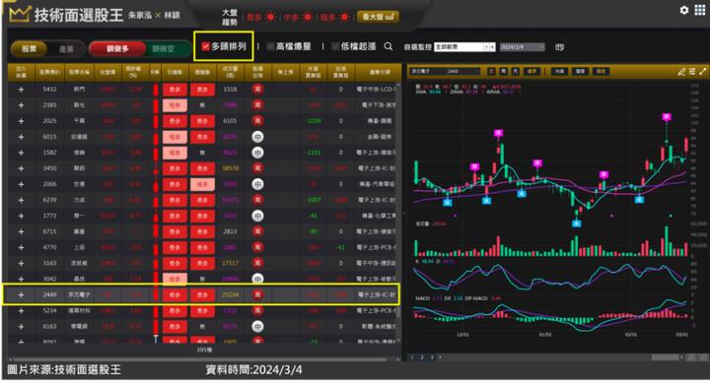Open the apps grid menu icon
Viewport: 710px width, 383px height.
(x=700, y=10)
